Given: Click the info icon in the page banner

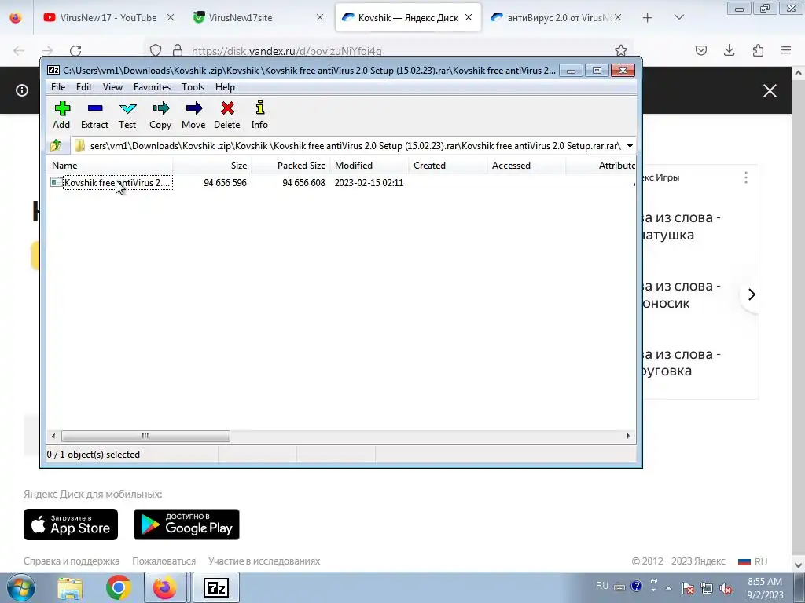Looking at the screenshot, I should (21, 90).
